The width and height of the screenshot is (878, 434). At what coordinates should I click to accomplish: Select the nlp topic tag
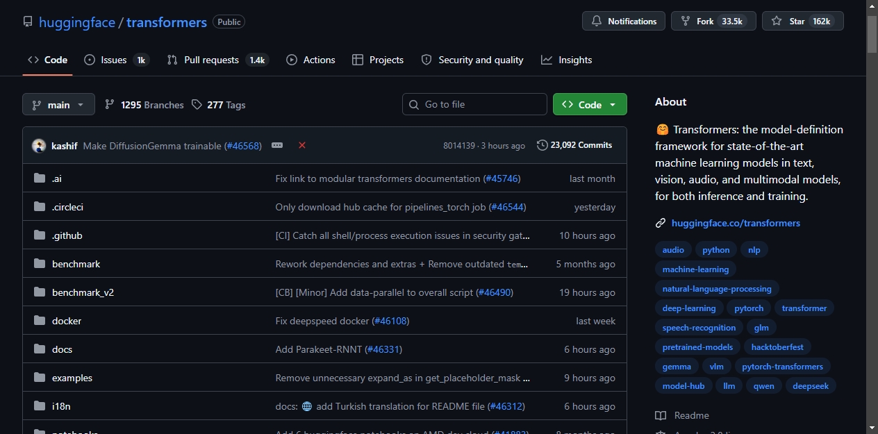click(x=754, y=250)
